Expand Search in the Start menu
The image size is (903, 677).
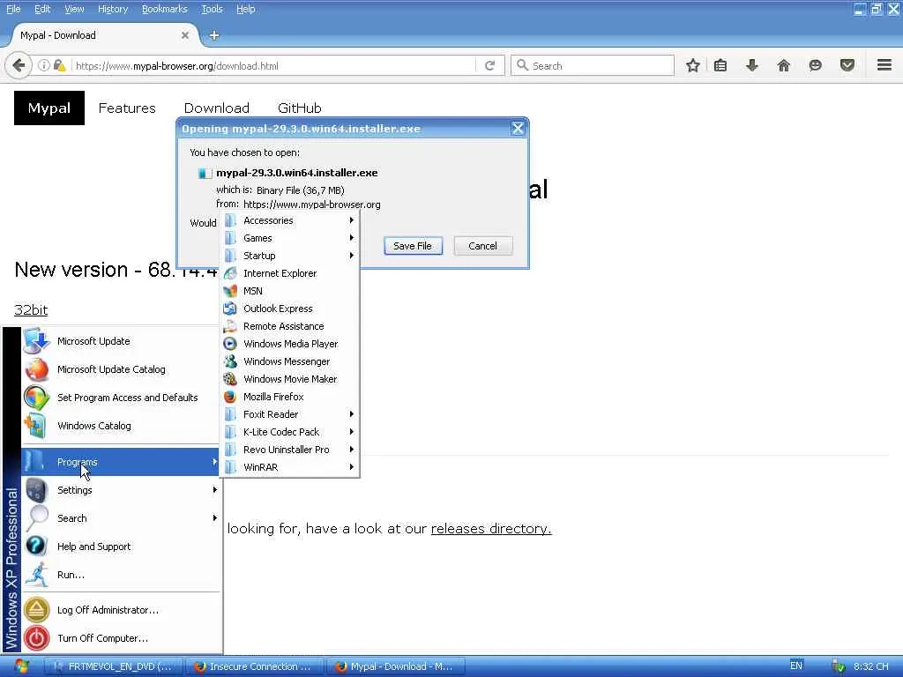point(121,518)
